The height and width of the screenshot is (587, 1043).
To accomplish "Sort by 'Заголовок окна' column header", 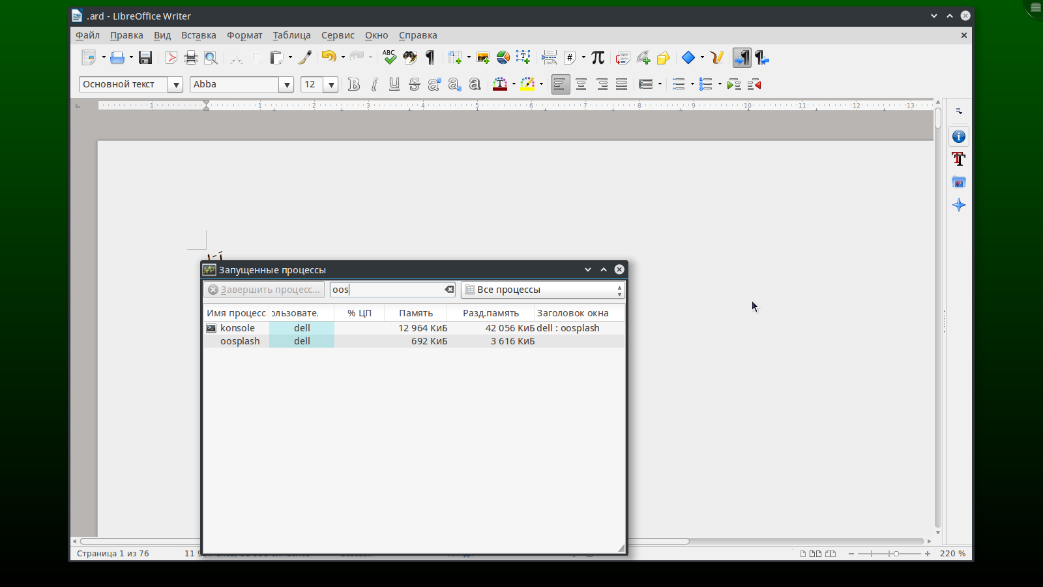I will [x=579, y=313].
